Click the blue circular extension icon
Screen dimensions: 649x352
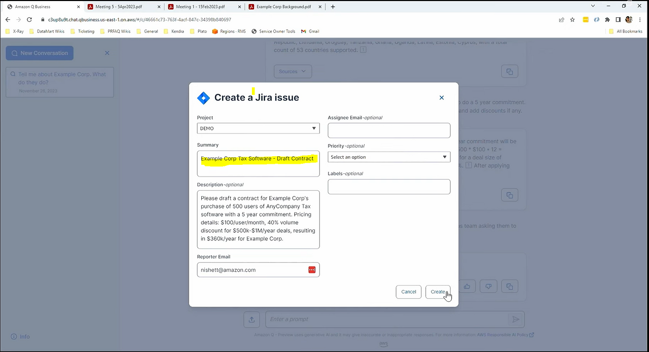[x=597, y=19]
